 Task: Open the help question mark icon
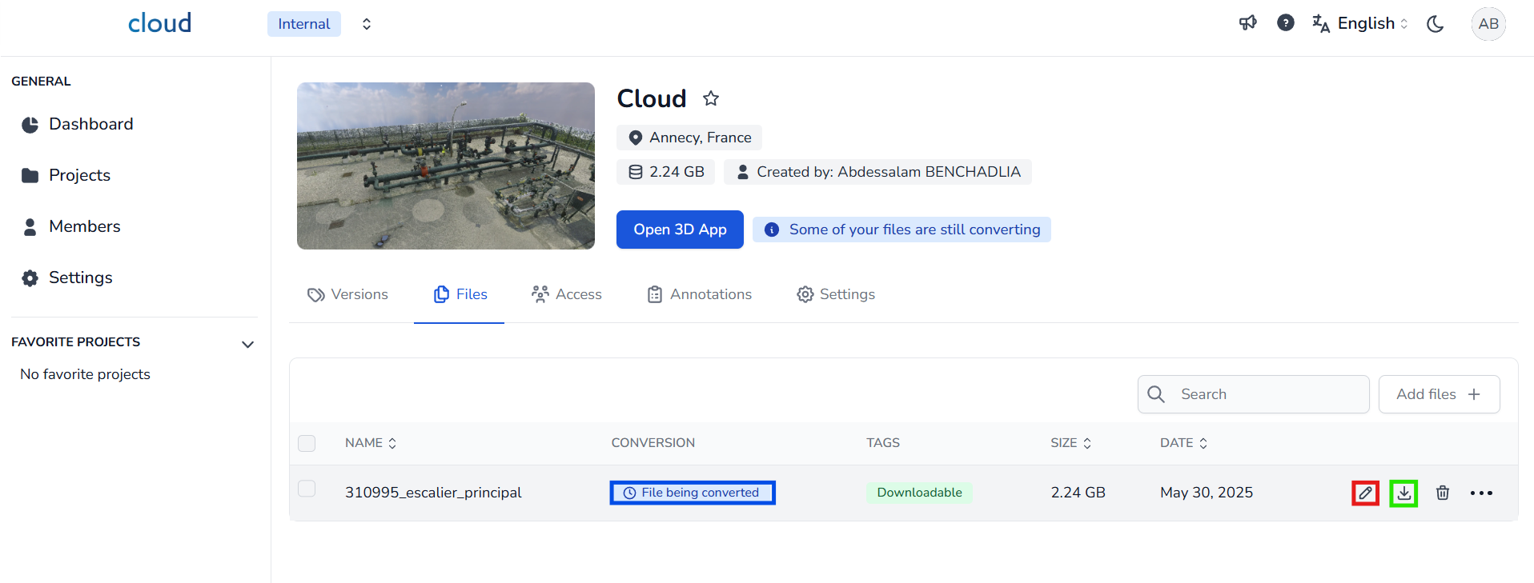click(1285, 23)
